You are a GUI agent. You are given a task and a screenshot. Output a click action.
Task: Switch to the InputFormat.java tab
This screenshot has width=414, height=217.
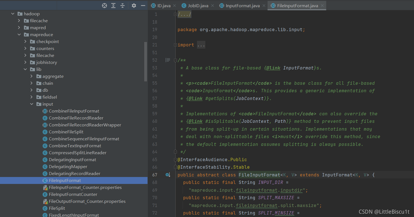coord(243,6)
